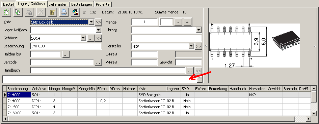The height and width of the screenshot is (124, 319).
Task: Decrease Menge with the minus button
Action: 178,22
